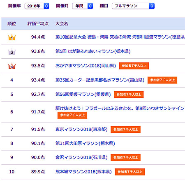This screenshot has height=182, width=185.
Task: Click the 大会名 column header
Action: tap(62, 24)
